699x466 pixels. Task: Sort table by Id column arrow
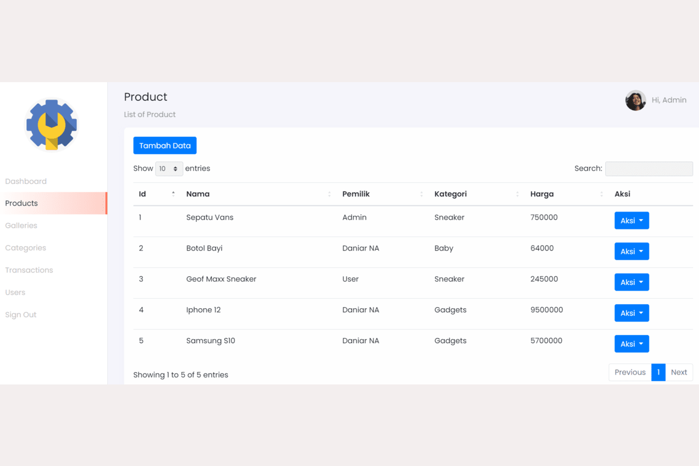pos(173,194)
